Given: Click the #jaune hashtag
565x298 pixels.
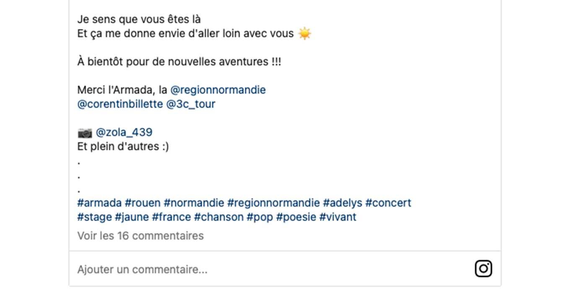Looking at the screenshot, I should click(132, 217).
